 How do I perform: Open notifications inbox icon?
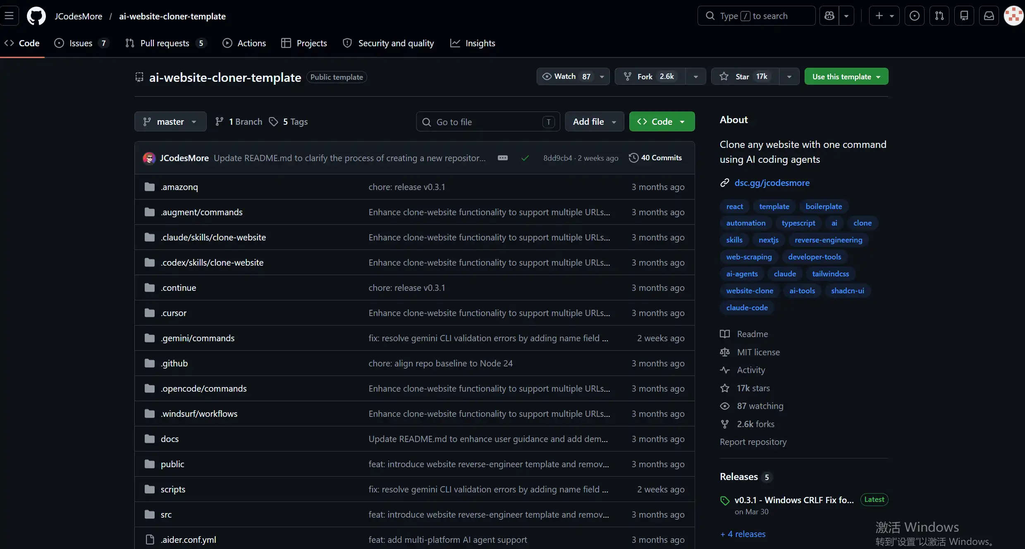[989, 16]
